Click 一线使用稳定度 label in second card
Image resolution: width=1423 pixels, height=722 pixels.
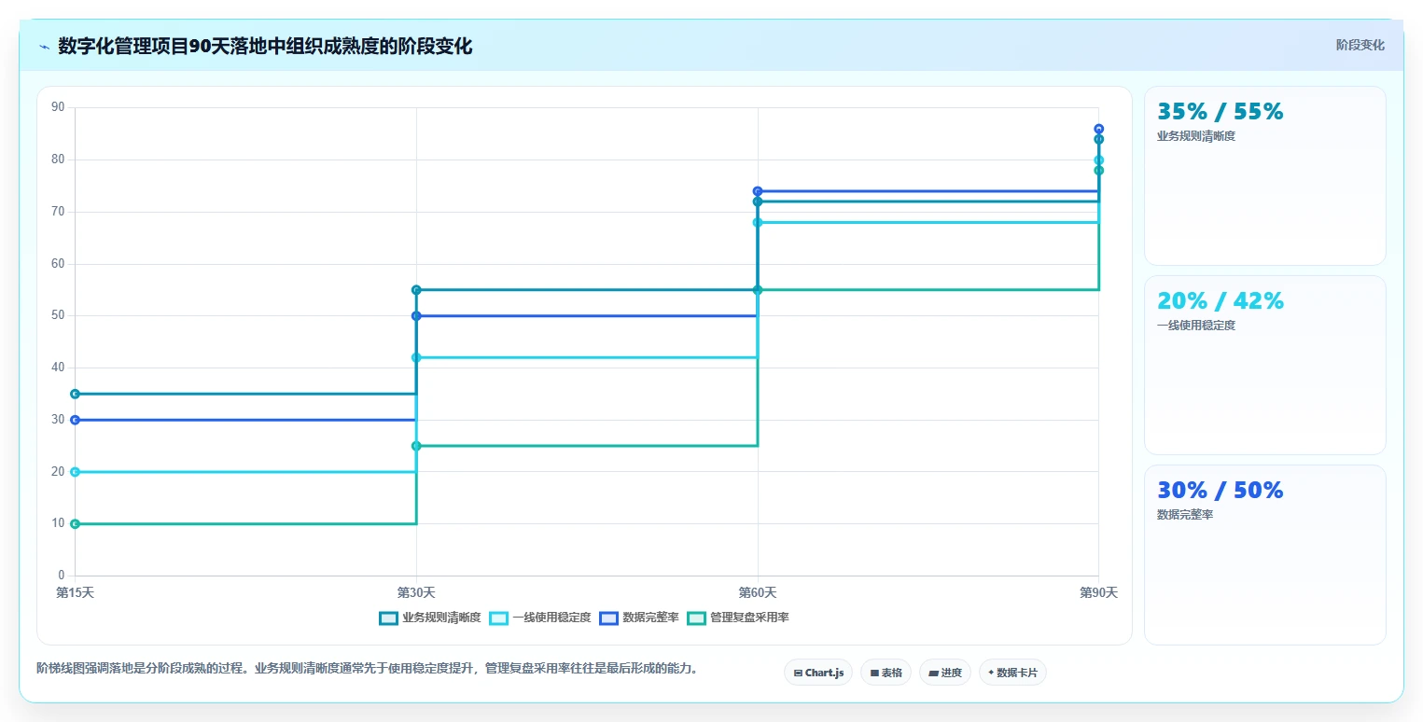(1196, 326)
